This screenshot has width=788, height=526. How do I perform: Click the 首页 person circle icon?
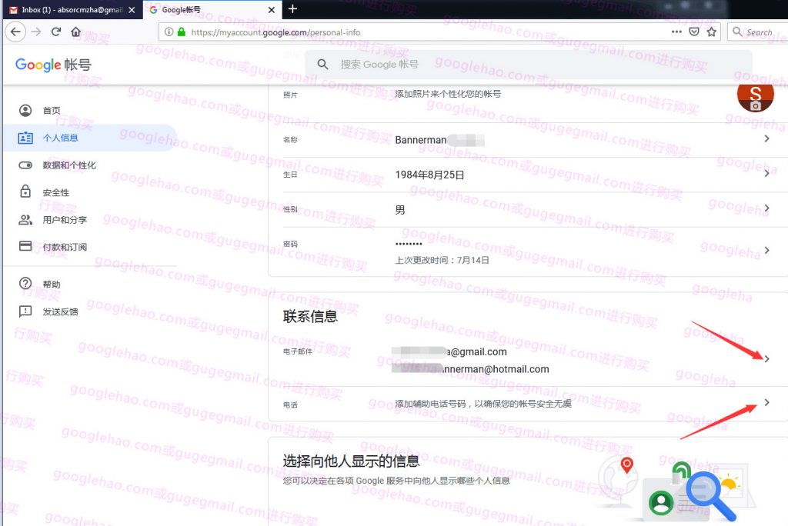click(25, 111)
